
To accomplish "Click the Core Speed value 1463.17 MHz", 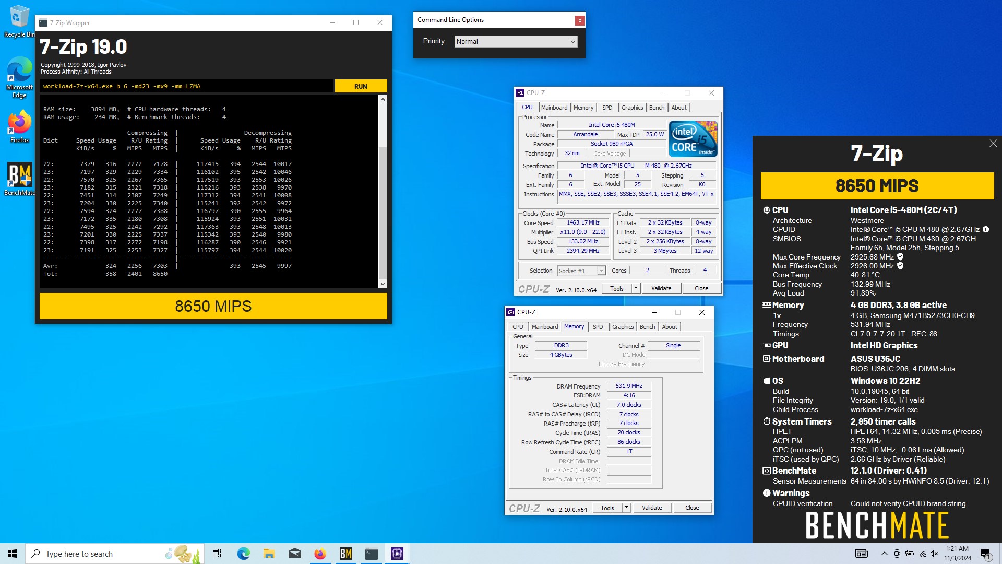I will tap(583, 223).
